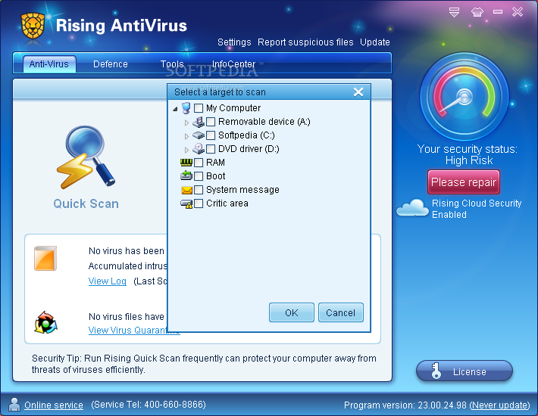This screenshot has width=538, height=416.
Task: Click the Quick Scan label
Action: click(x=86, y=203)
